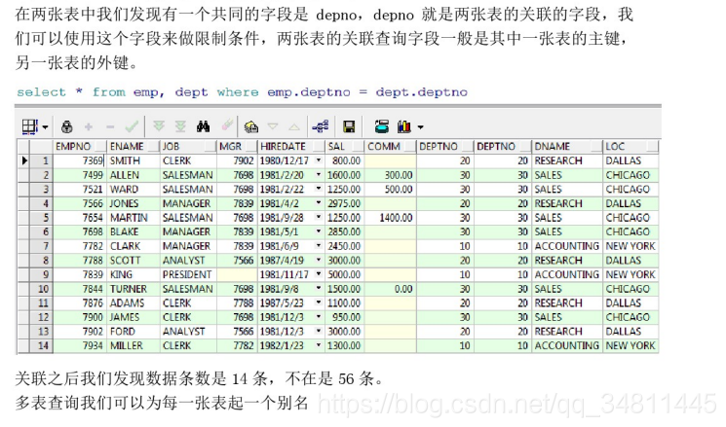This screenshot has width=726, height=427.
Task: Click the COMM column header
Action: click(391, 147)
